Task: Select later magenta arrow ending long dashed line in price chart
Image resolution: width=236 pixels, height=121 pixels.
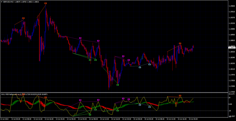Action: [x=98, y=41]
